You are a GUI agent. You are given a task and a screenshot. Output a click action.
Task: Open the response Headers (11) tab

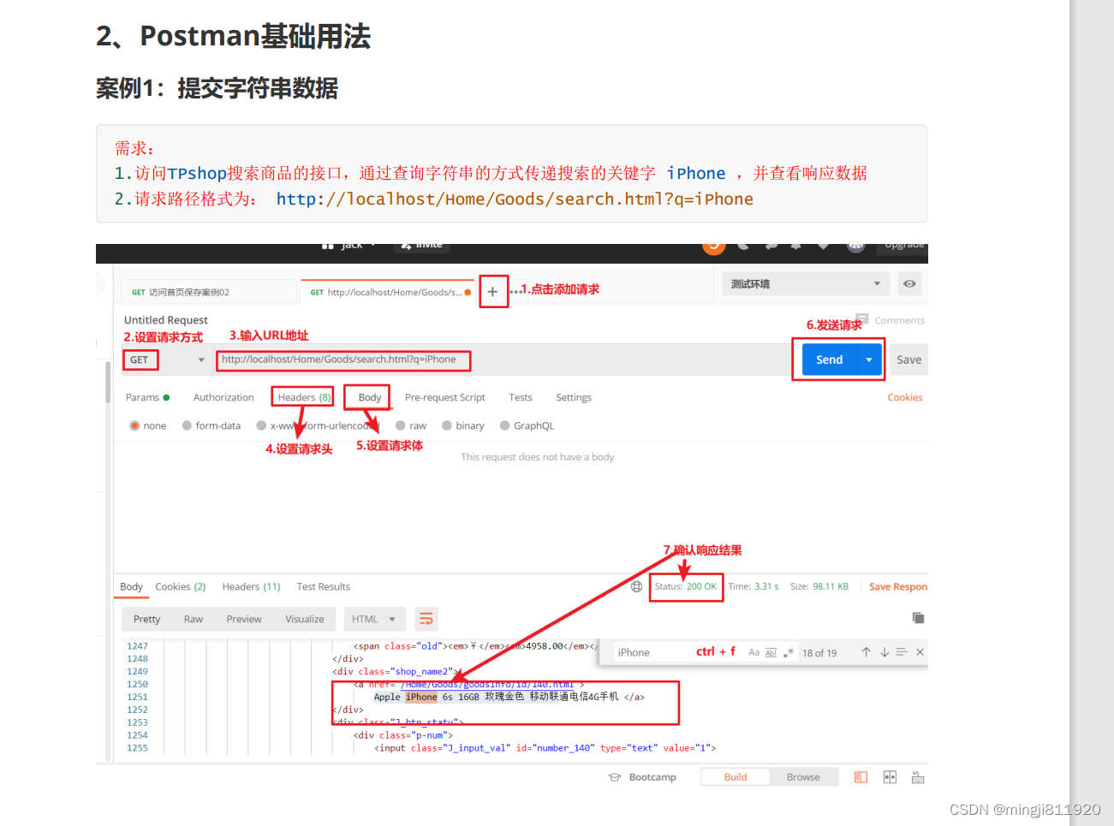tap(251, 586)
